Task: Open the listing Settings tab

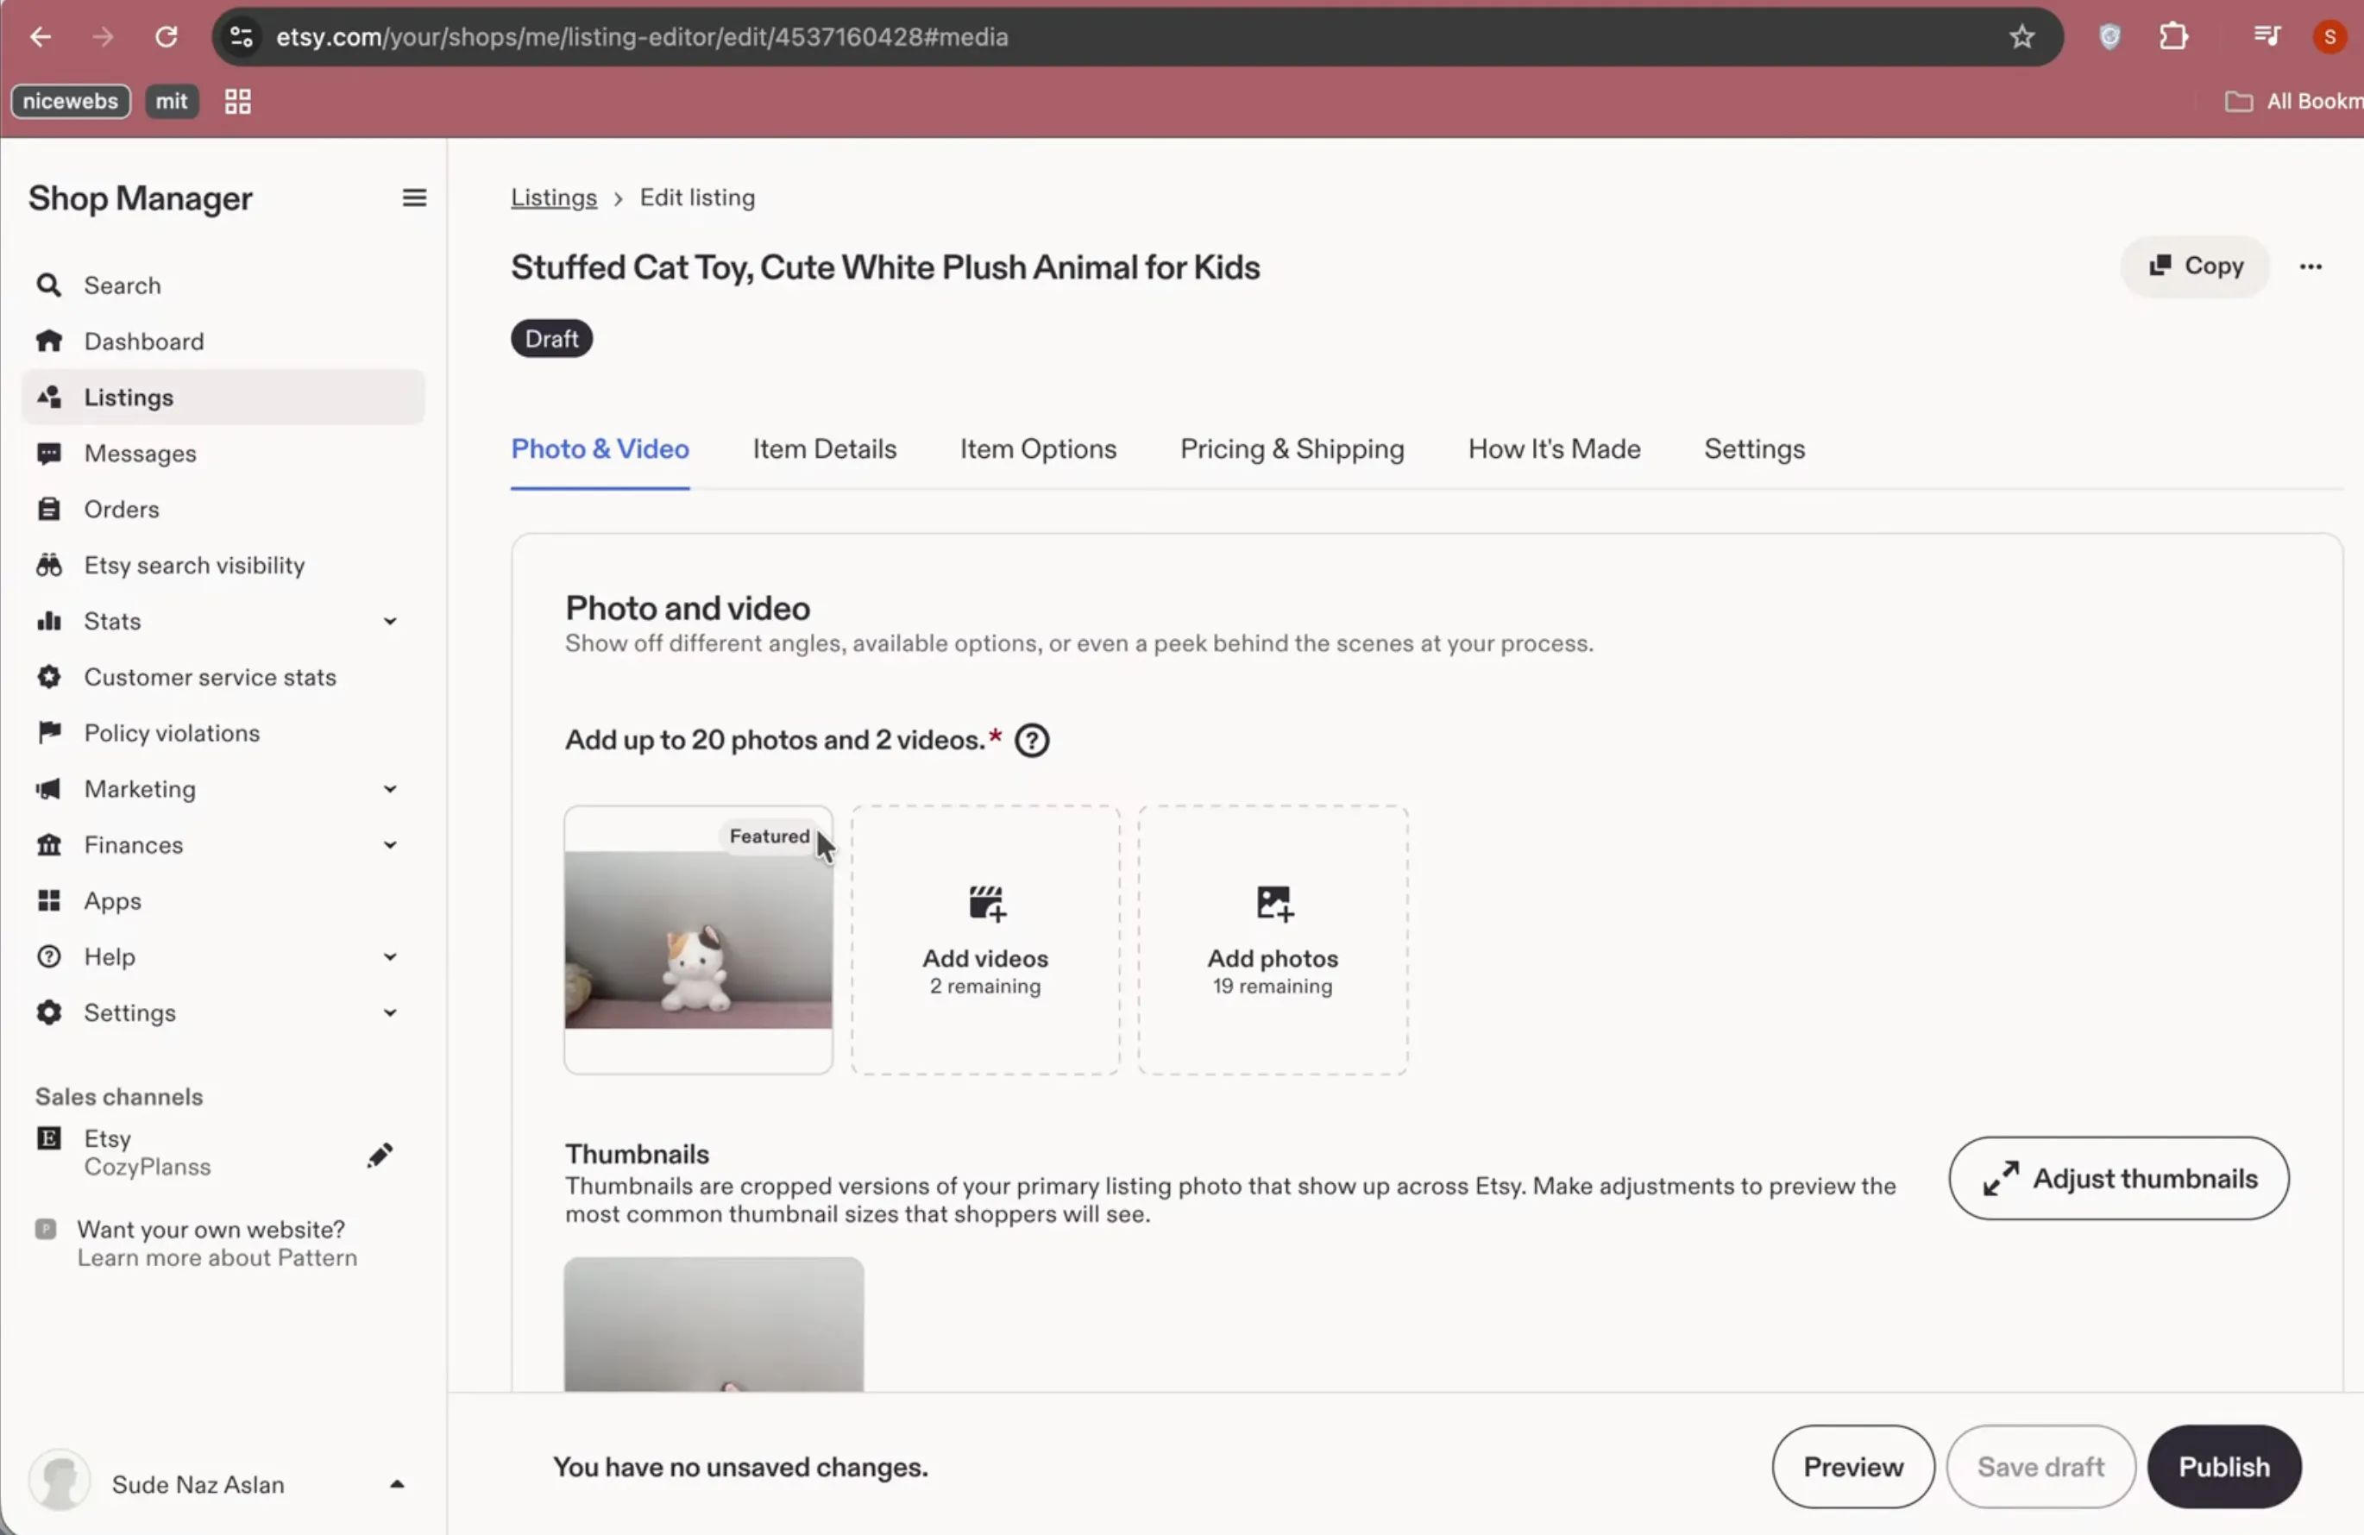Action: [1754, 448]
